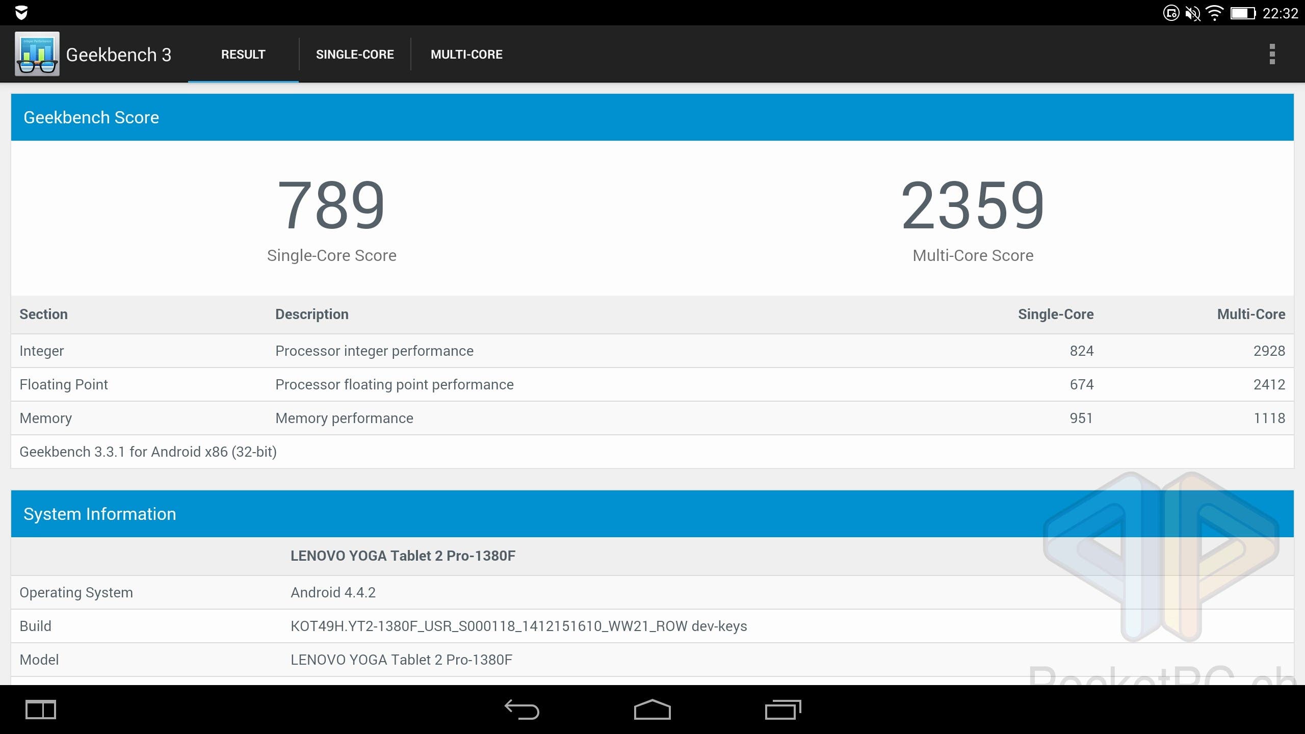This screenshot has width=1305, height=734.
Task: Tap the multi-window icon in bottom bar
Action: (41, 709)
